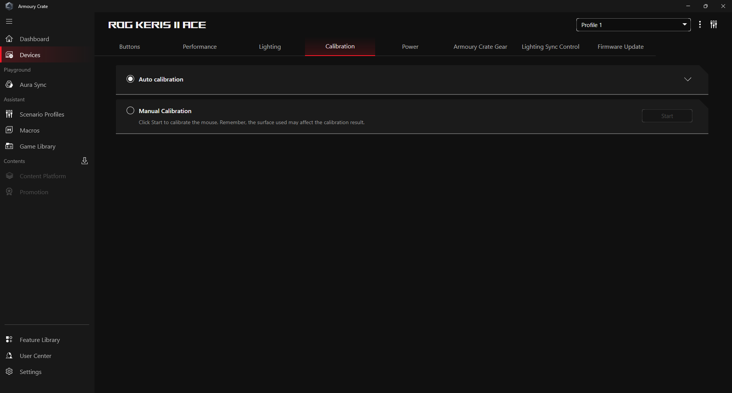Click the Devices icon in sidebar
Image resolution: width=732 pixels, height=393 pixels.
(9, 55)
